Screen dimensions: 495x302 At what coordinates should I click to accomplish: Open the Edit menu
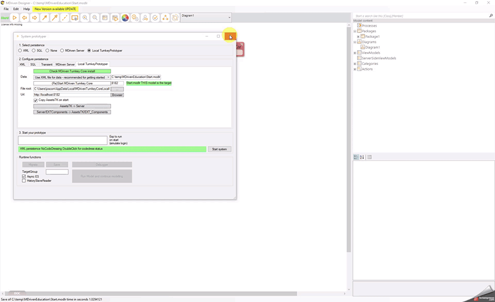(x=16, y=9)
